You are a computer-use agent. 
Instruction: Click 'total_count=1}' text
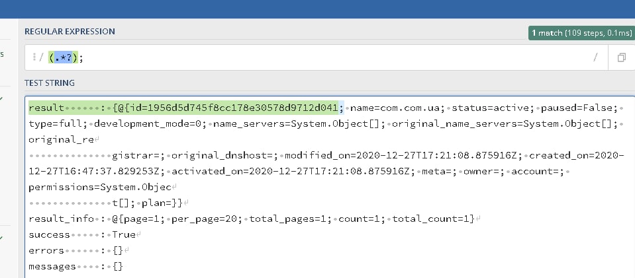[433, 219]
